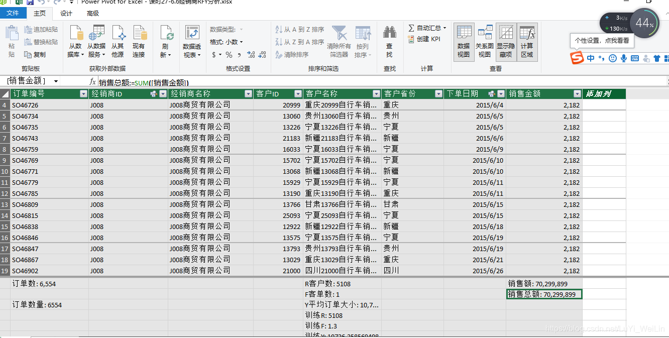
Task: Open 从数据服务 data service import
Action: tap(96, 41)
